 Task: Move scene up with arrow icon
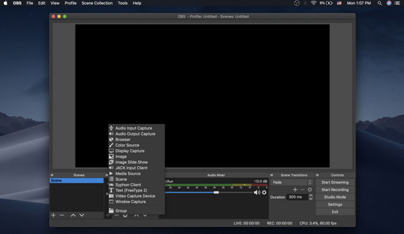pos(73,215)
